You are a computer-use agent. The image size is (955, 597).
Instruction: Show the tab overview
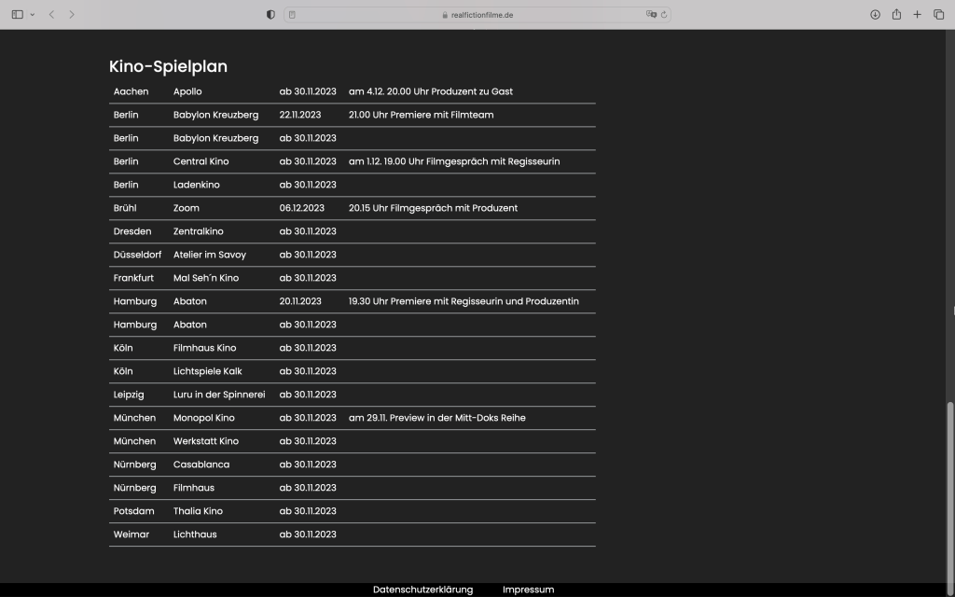coord(938,15)
